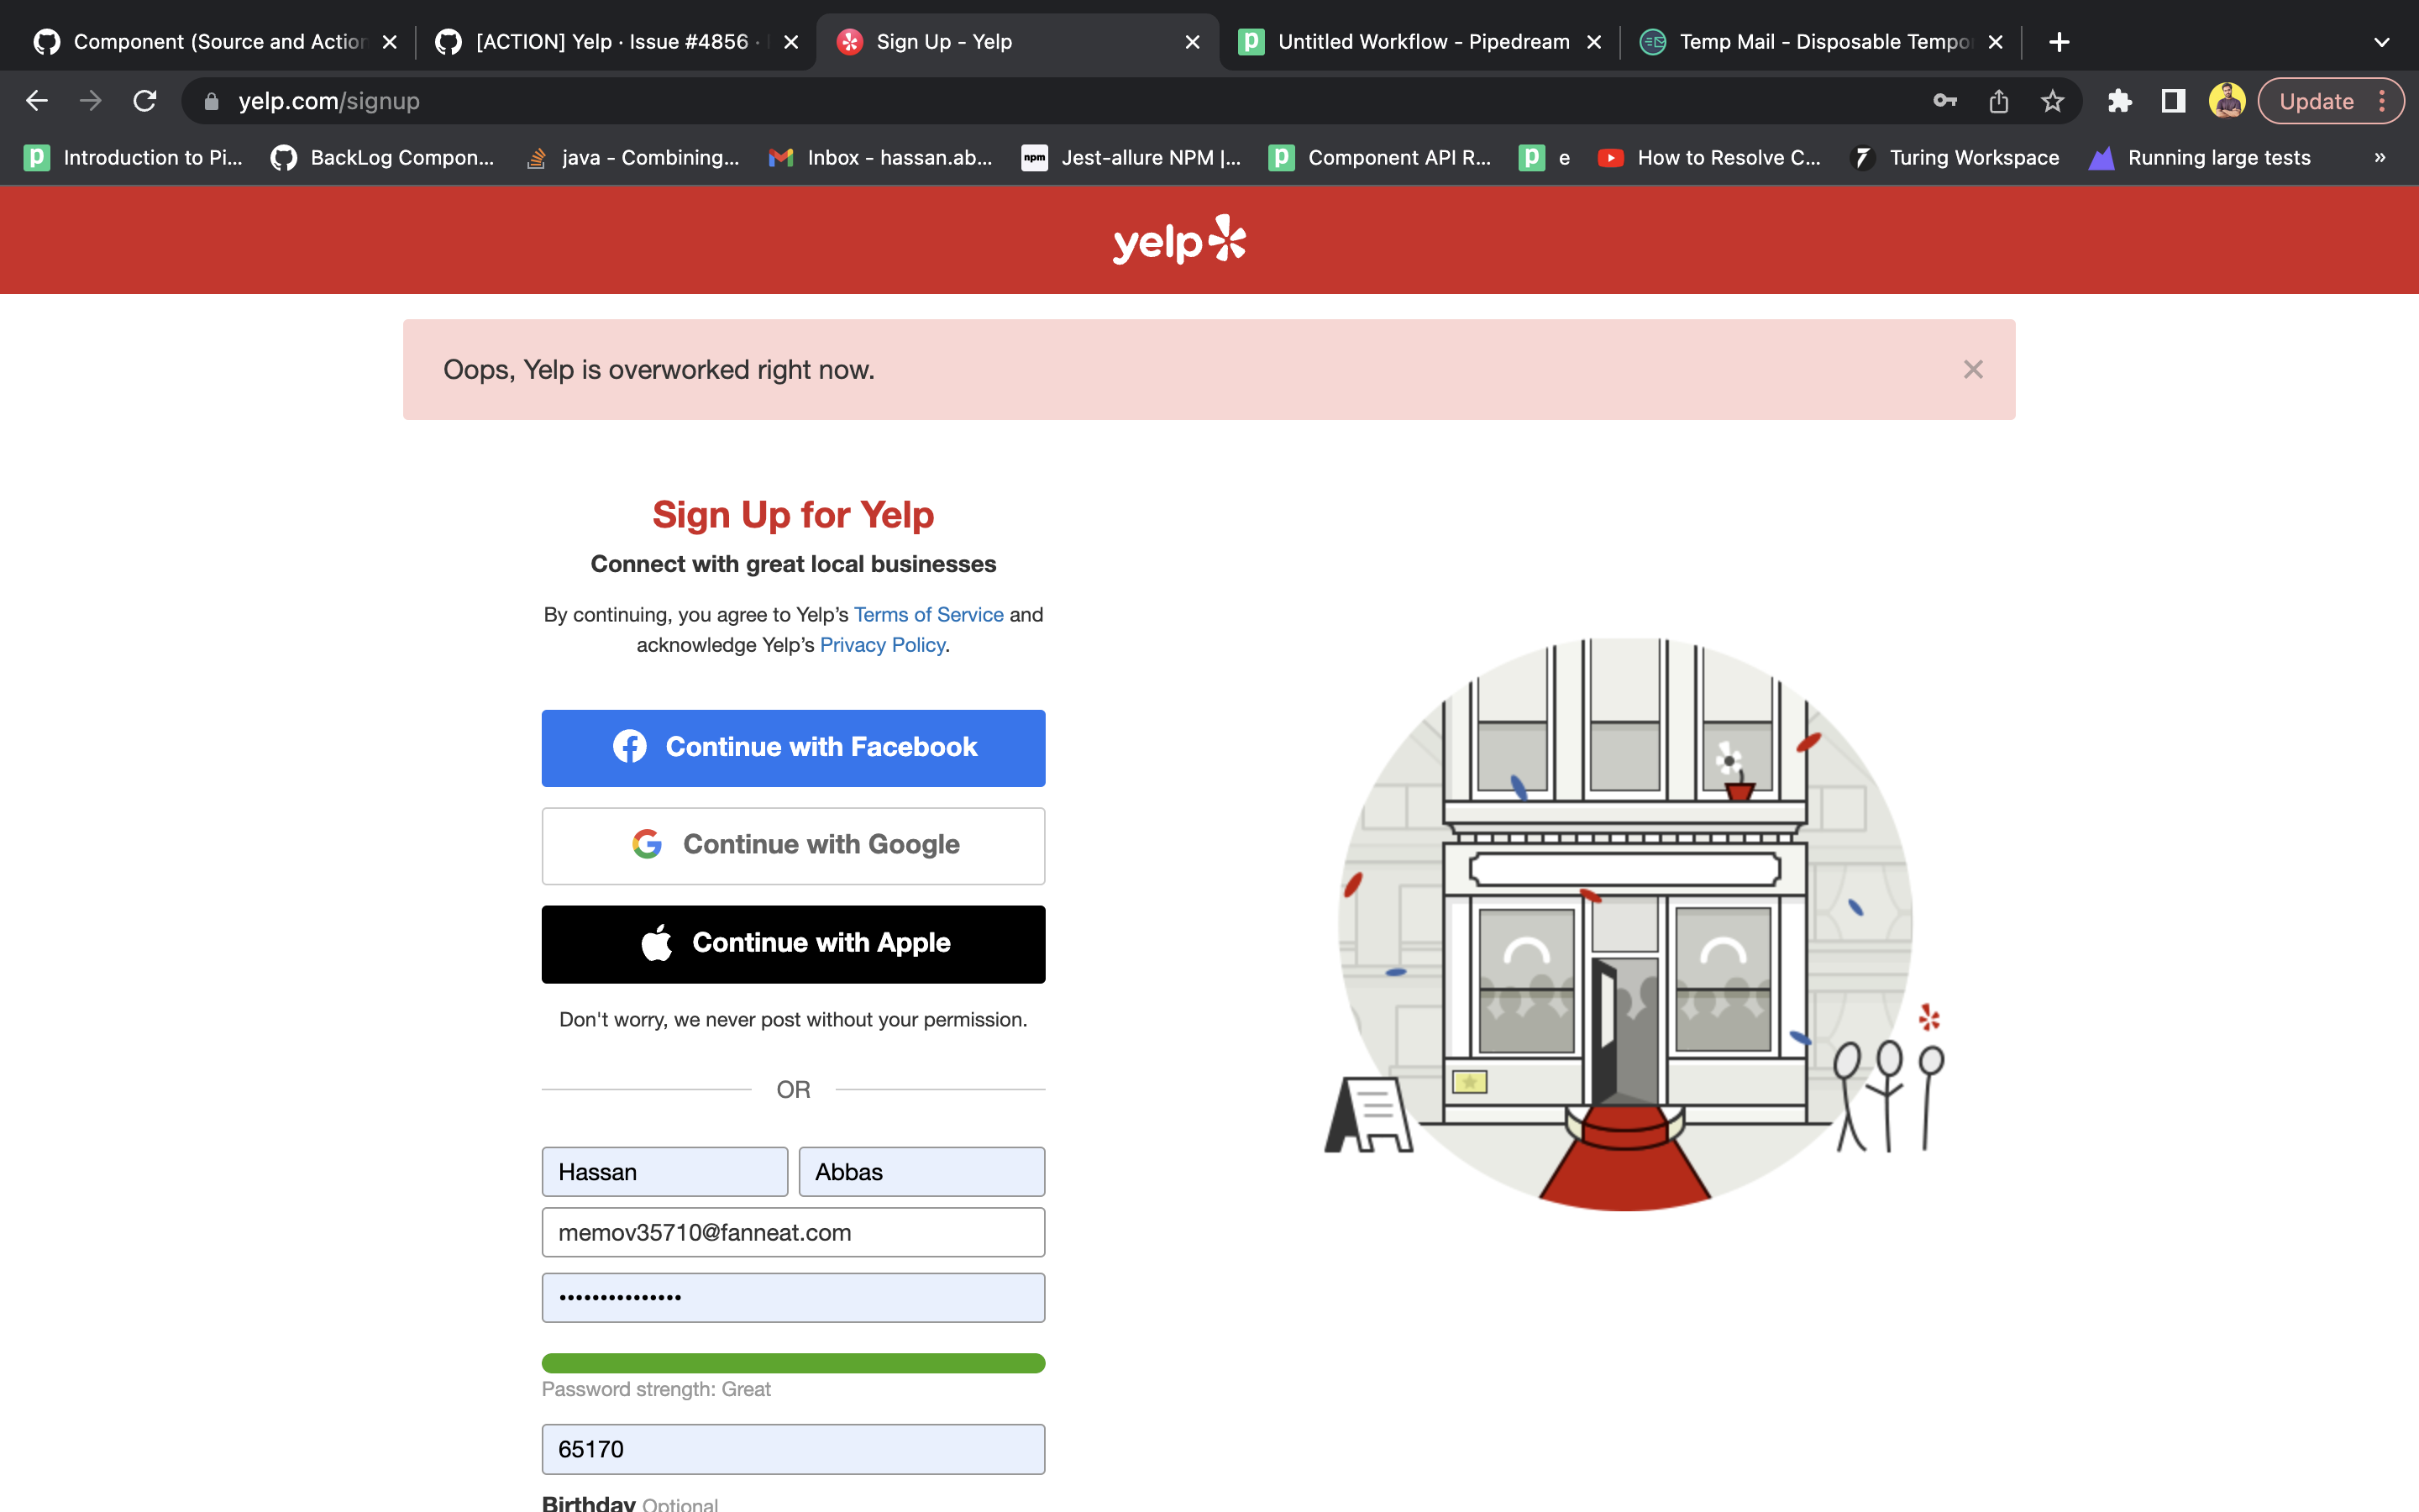Open the Gmail Inbox bookmark icon
This screenshot has height=1512, width=2419.
click(x=779, y=157)
